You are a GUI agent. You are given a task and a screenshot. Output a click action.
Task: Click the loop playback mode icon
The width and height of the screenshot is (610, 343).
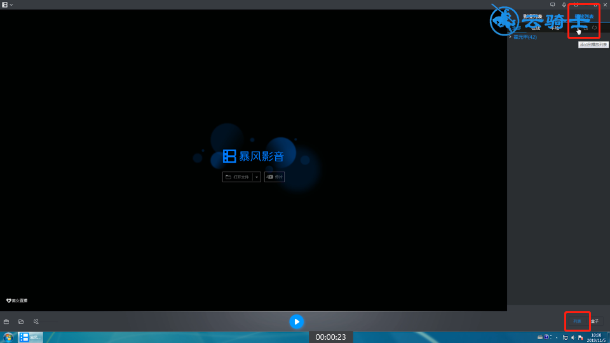click(x=595, y=27)
